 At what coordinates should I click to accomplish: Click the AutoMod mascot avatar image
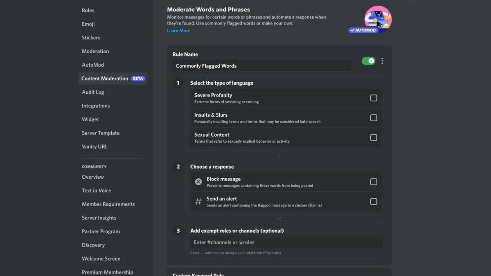(377, 18)
